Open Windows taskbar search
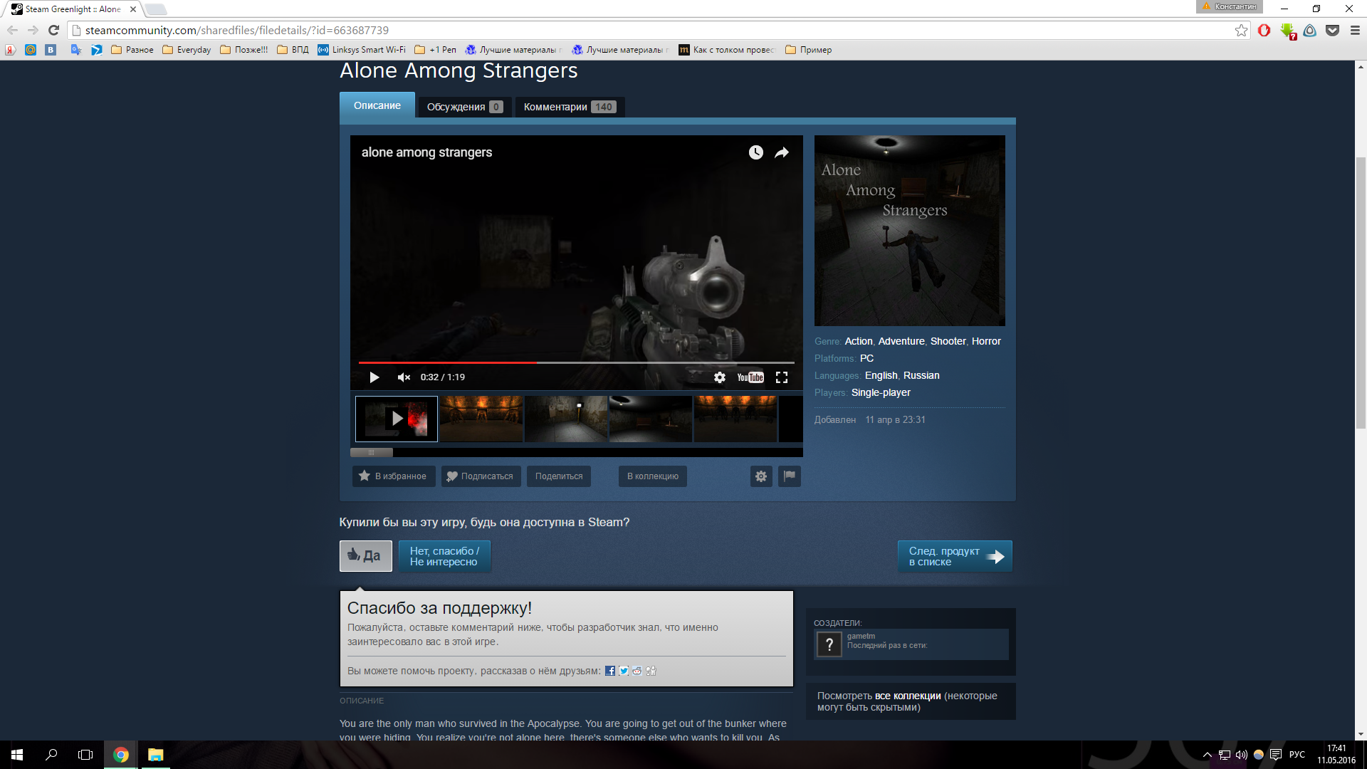Screen dimensions: 1367x769 (51, 755)
